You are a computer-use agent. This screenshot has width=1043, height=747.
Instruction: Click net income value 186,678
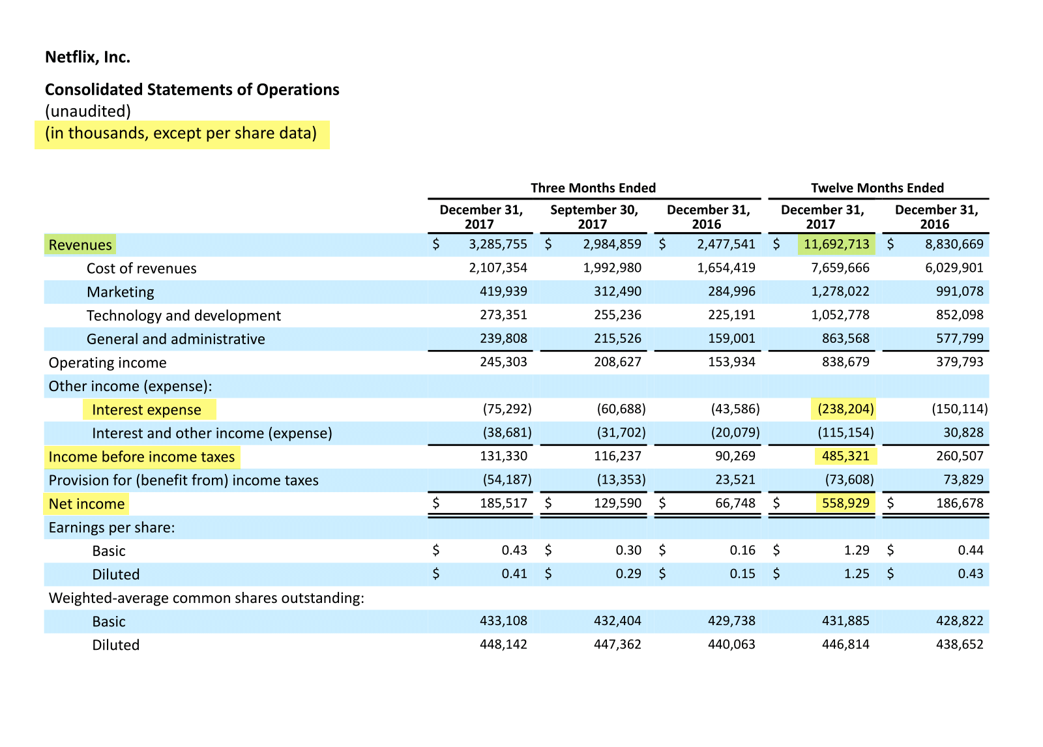[960, 503]
